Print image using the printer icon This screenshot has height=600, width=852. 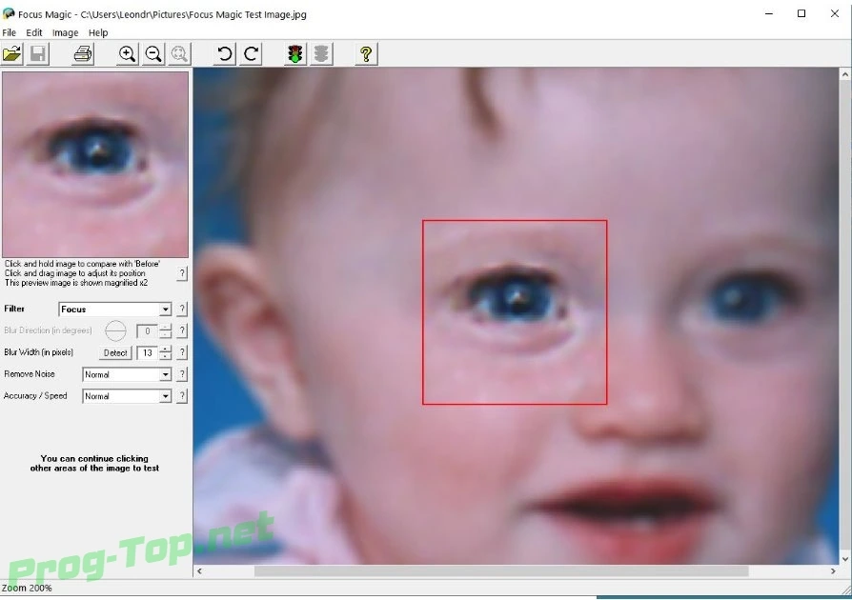[x=83, y=53]
